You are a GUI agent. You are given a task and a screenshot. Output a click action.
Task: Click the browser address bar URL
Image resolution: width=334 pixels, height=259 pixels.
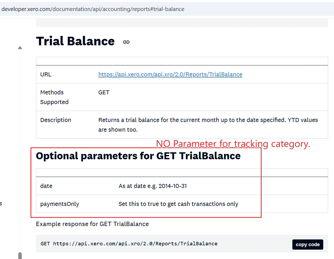pyautogui.click(x=93, y=9)
